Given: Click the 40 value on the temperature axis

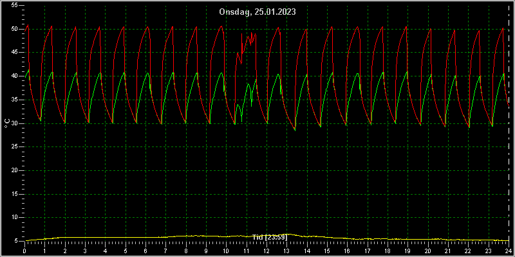Looking at the screenshot, I should coord(15,76).
